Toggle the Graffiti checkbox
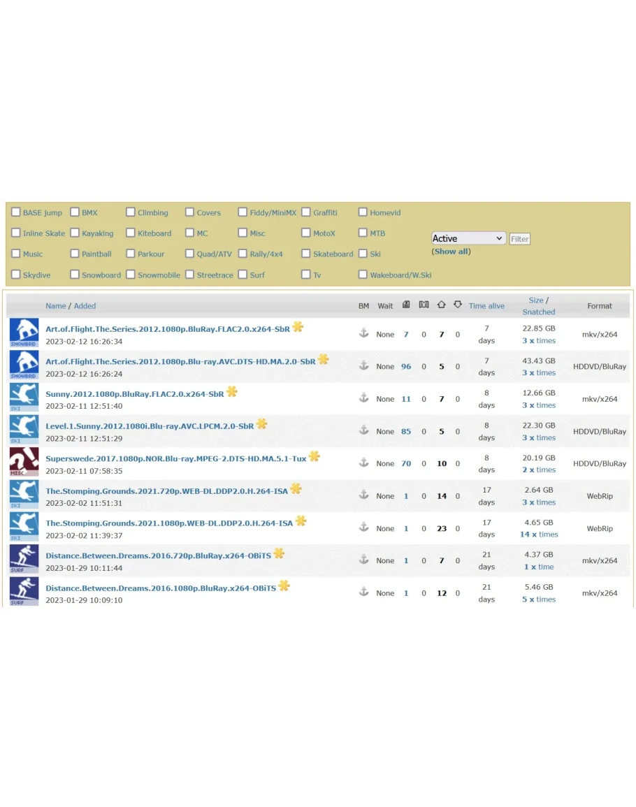 pyautogui.click(x=306, y=212)
